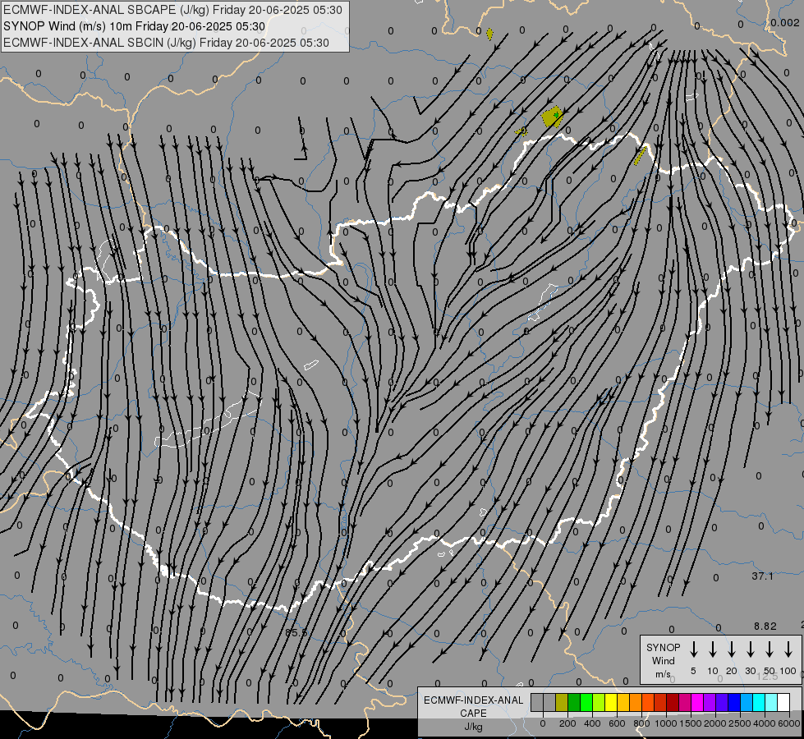Pick the dark red swatch after 1000 tick

[x=673, y=702]
